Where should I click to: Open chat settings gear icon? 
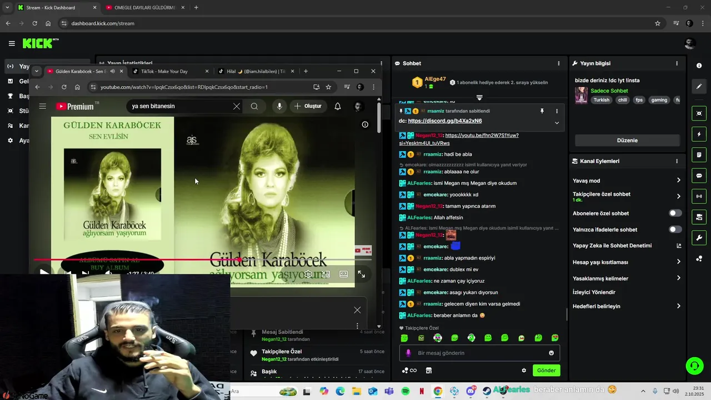click(x=523, y=371)
